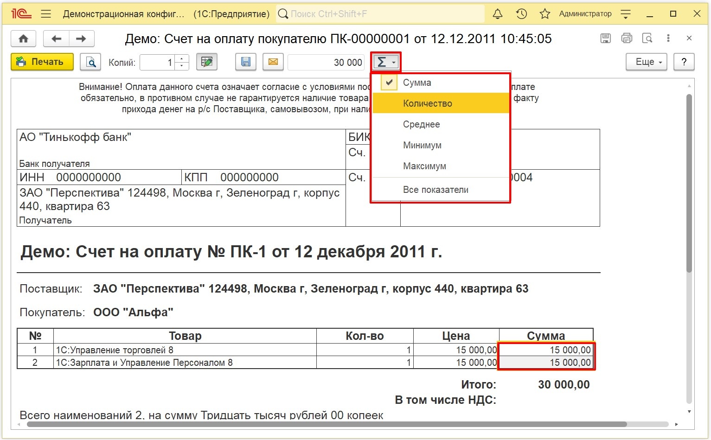The width and height of the screenshot is (711, 440).
Task: Open the sigma totals dropdown button
Action: pyautogui.click(x=385, y=62)
